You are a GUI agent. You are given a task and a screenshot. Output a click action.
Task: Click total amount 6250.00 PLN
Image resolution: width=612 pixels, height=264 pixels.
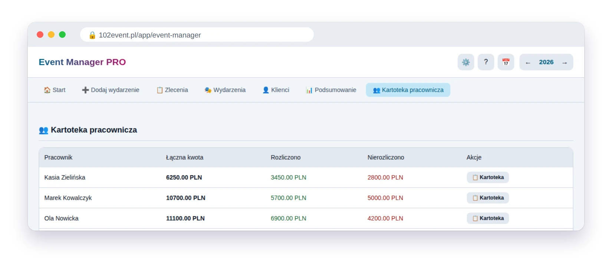pos(184,177)
